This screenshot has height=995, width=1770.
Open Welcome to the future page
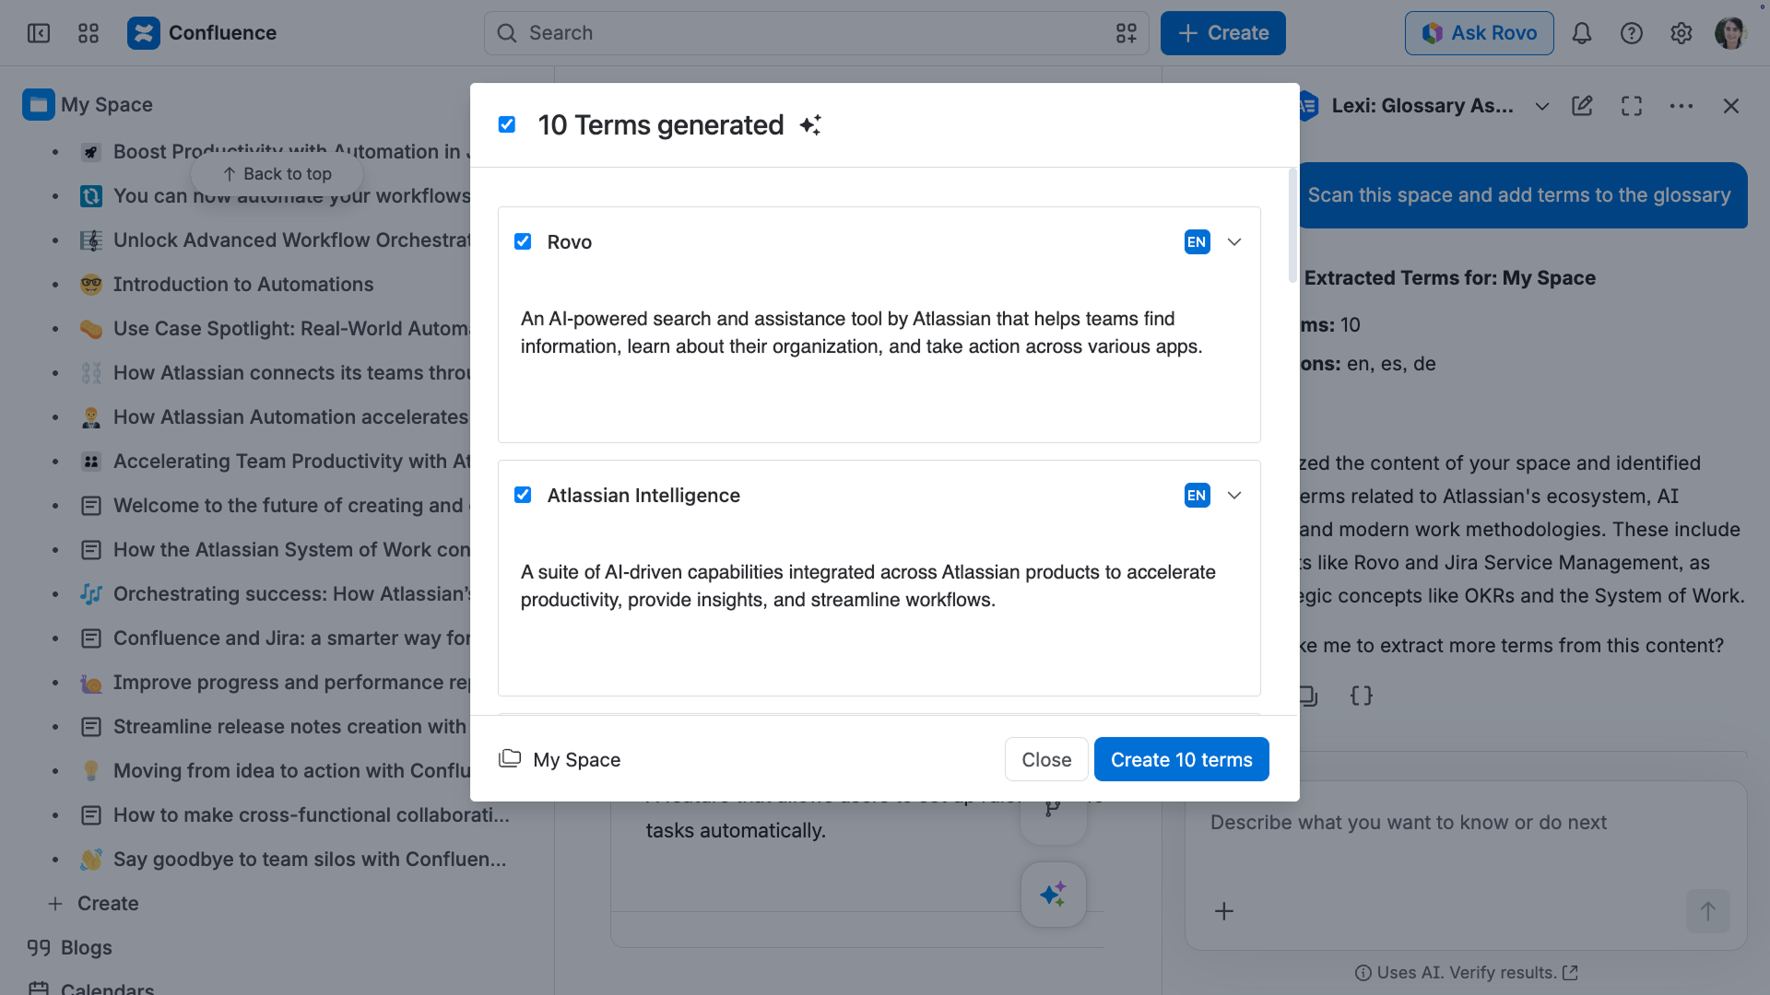(x=291, y=506)
